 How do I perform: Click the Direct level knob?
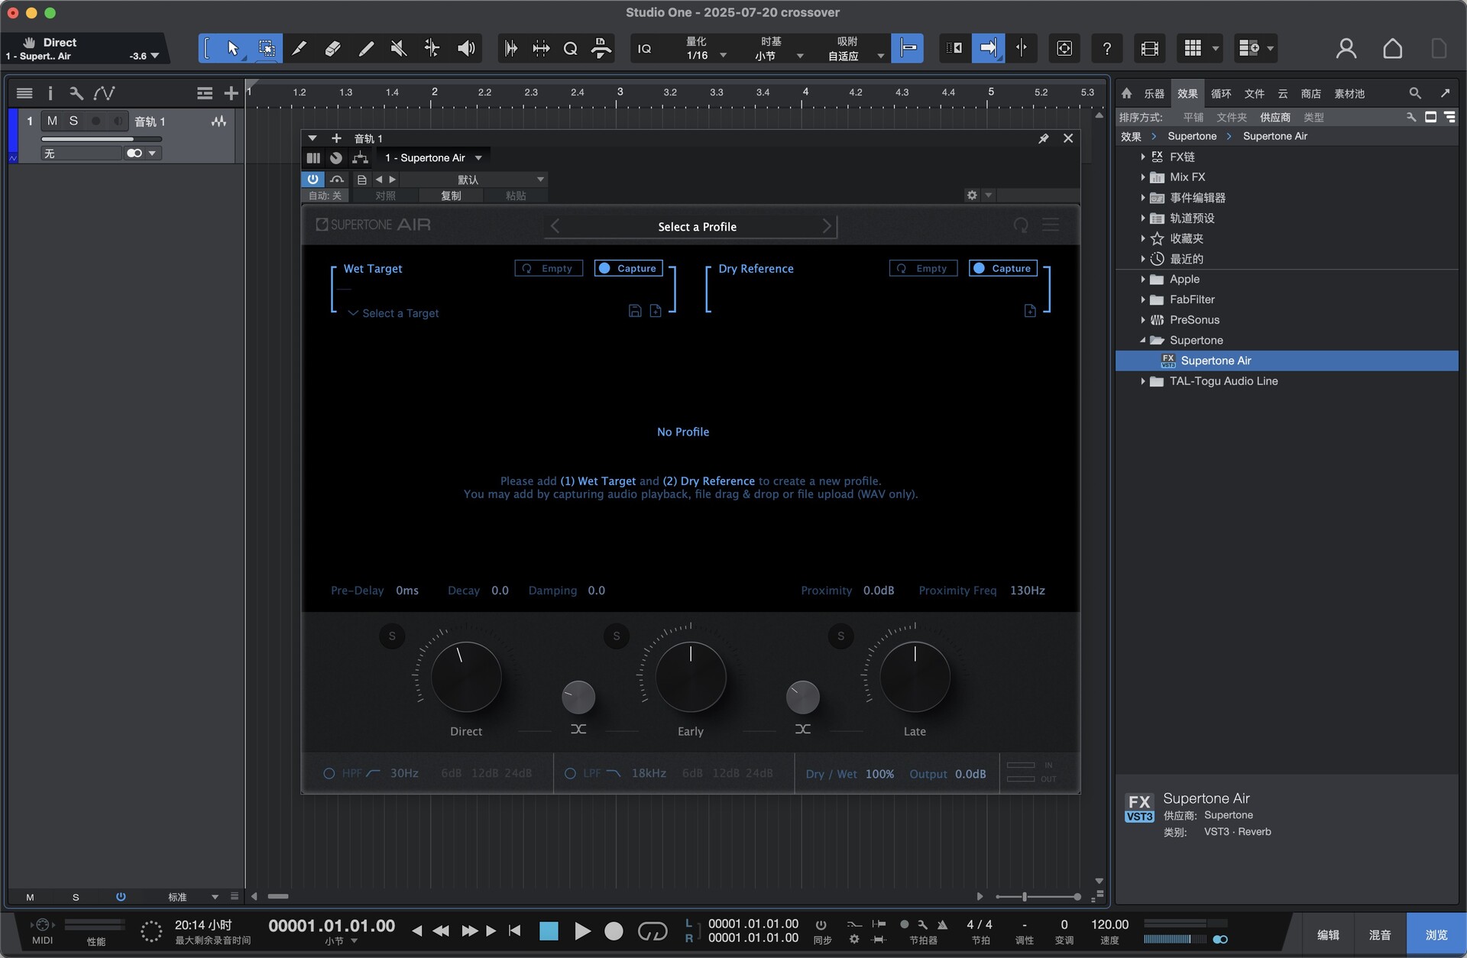pyautogui.click(x=466, y=676)
